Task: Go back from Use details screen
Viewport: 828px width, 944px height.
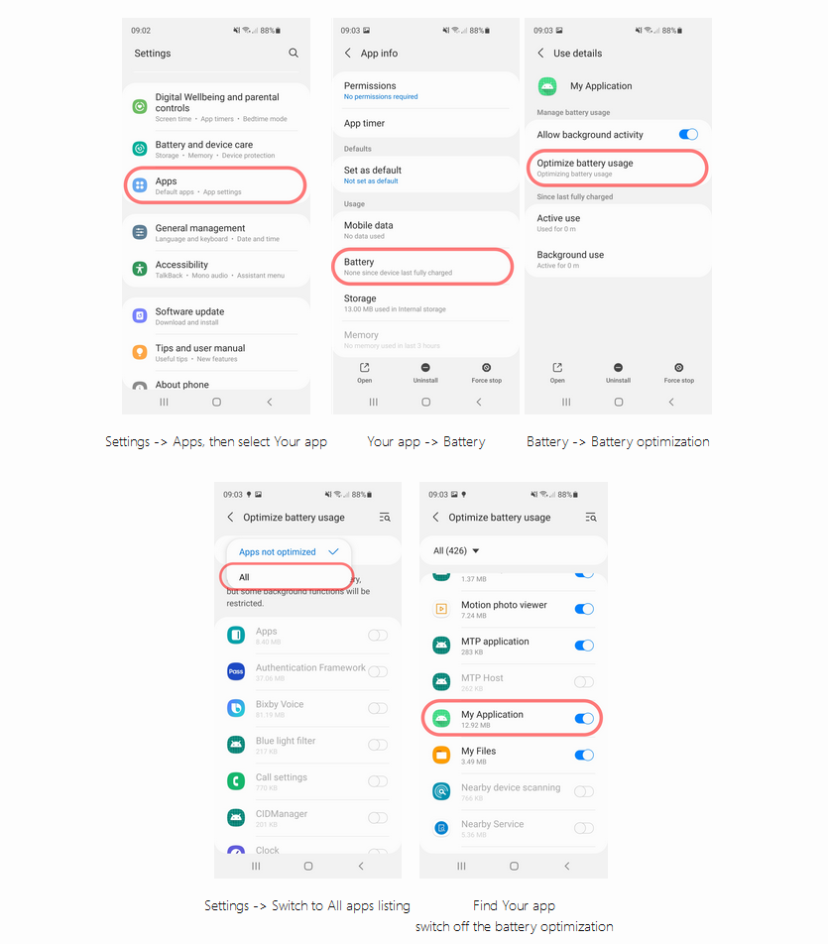Action: coord(540,53)
